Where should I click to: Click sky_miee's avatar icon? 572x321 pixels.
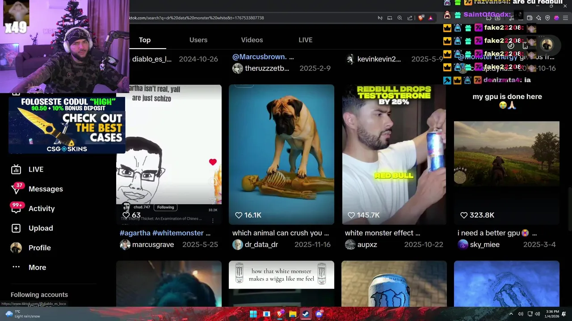pyautogui.click(x=463, y=244)
